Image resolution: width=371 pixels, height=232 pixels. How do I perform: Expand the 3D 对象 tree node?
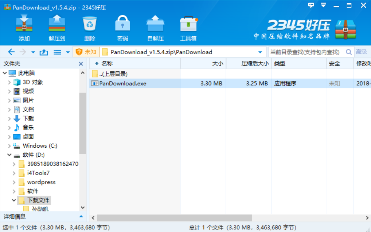[x=9, y=82]
